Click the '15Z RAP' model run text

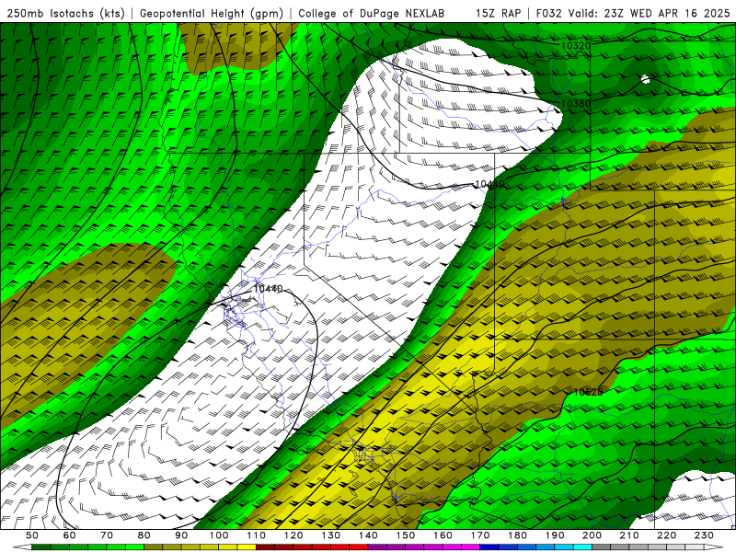(498, 13)
